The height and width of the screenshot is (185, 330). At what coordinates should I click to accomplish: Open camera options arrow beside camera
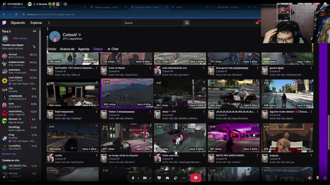150,178
